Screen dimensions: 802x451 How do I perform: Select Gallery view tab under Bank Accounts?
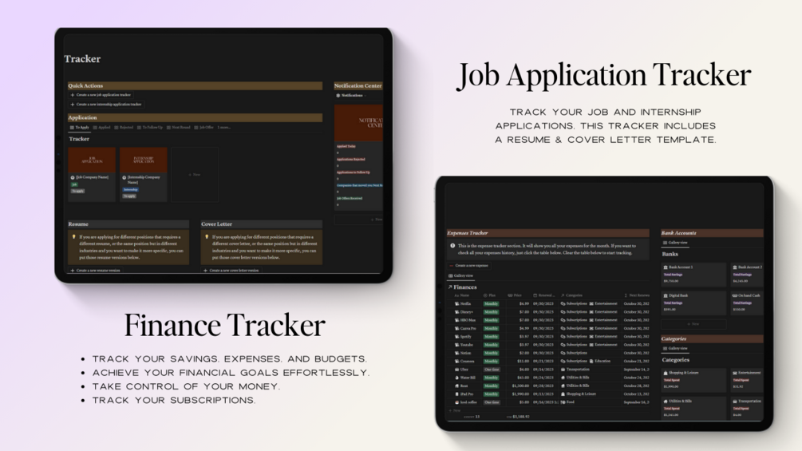coord(675,243)
